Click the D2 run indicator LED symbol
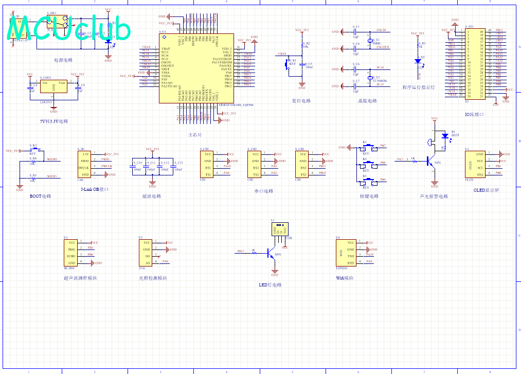Screen dimensions: 521x374 pos(418,61)
